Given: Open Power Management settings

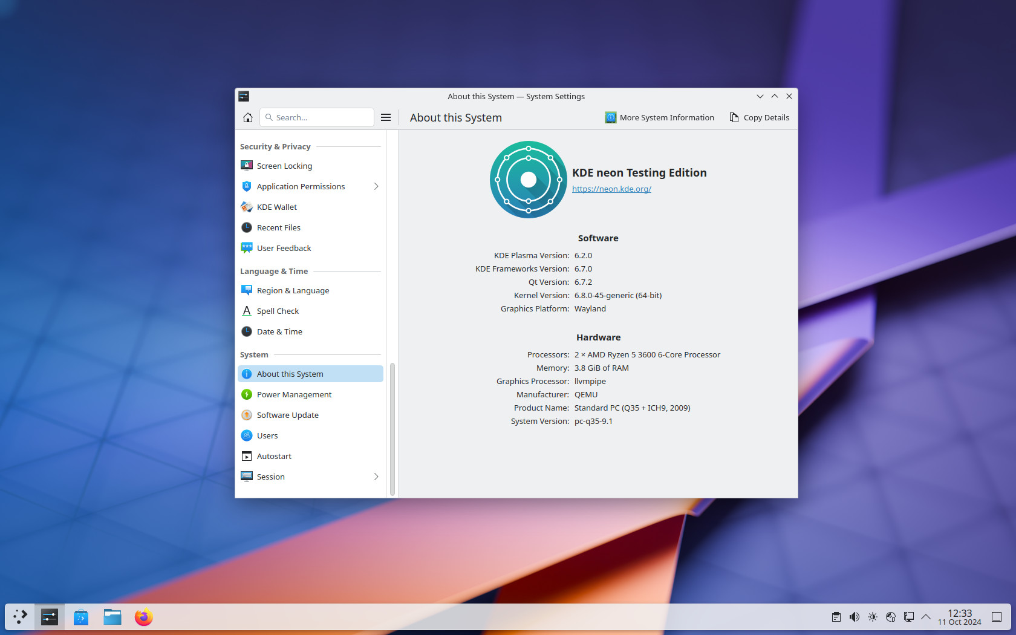Looking at the screenshot, I should point(310,394).
